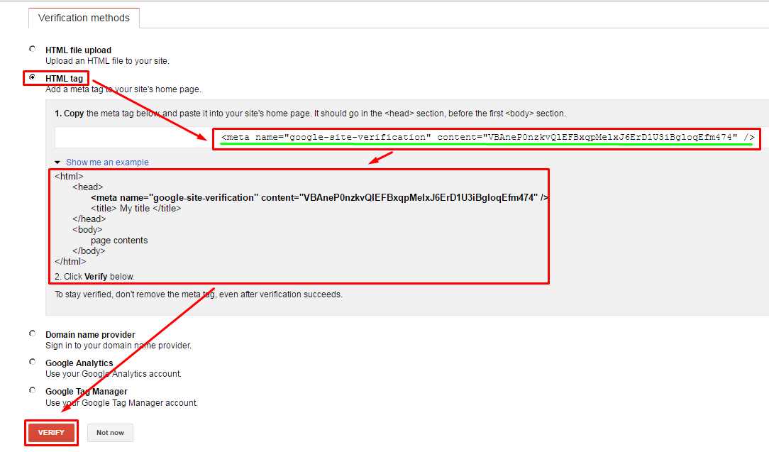Click the closing '</html>' example line
Screen dimensions: 769x452
point(70,262)
